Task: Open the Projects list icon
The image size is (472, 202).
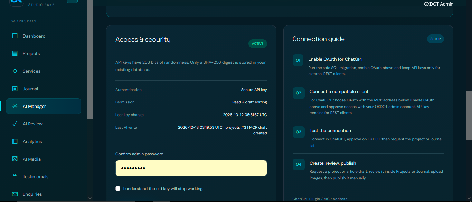Action: 15,53
